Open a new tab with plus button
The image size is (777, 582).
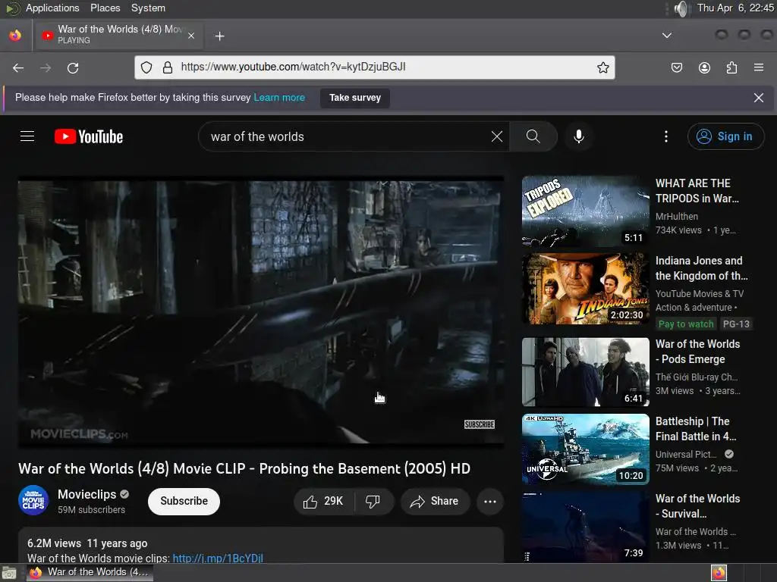pos(219,36)
